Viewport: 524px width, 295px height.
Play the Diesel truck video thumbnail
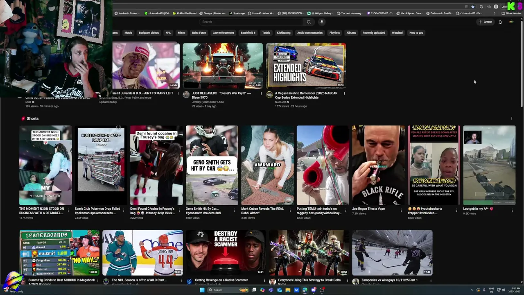[x=223, y=66]
